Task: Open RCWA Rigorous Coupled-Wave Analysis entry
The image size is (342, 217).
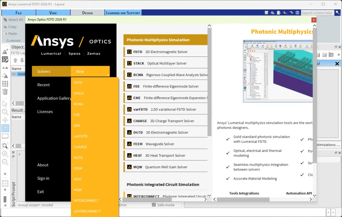Action: (x=166, y=75)
